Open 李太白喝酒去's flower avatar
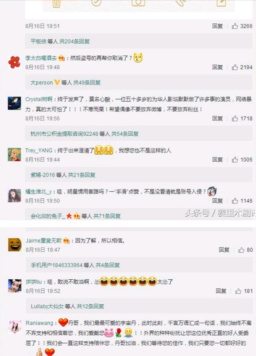Viewport: 256px width, 356px height. [x=14, y=62]
